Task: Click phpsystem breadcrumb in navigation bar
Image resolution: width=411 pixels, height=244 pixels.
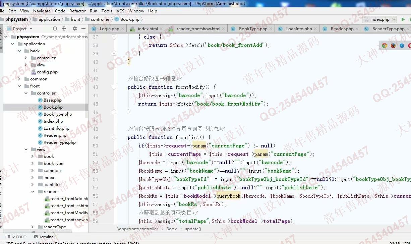Action: (x=16, y=19)
